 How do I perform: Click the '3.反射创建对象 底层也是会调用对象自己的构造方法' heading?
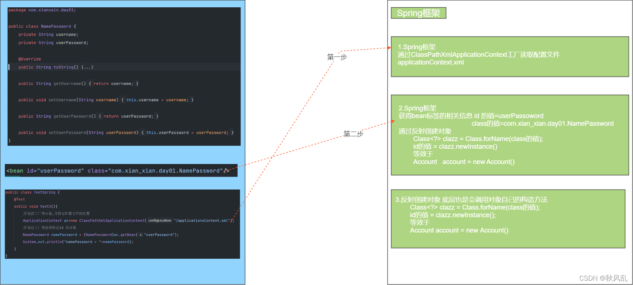(x=471, y=200)
